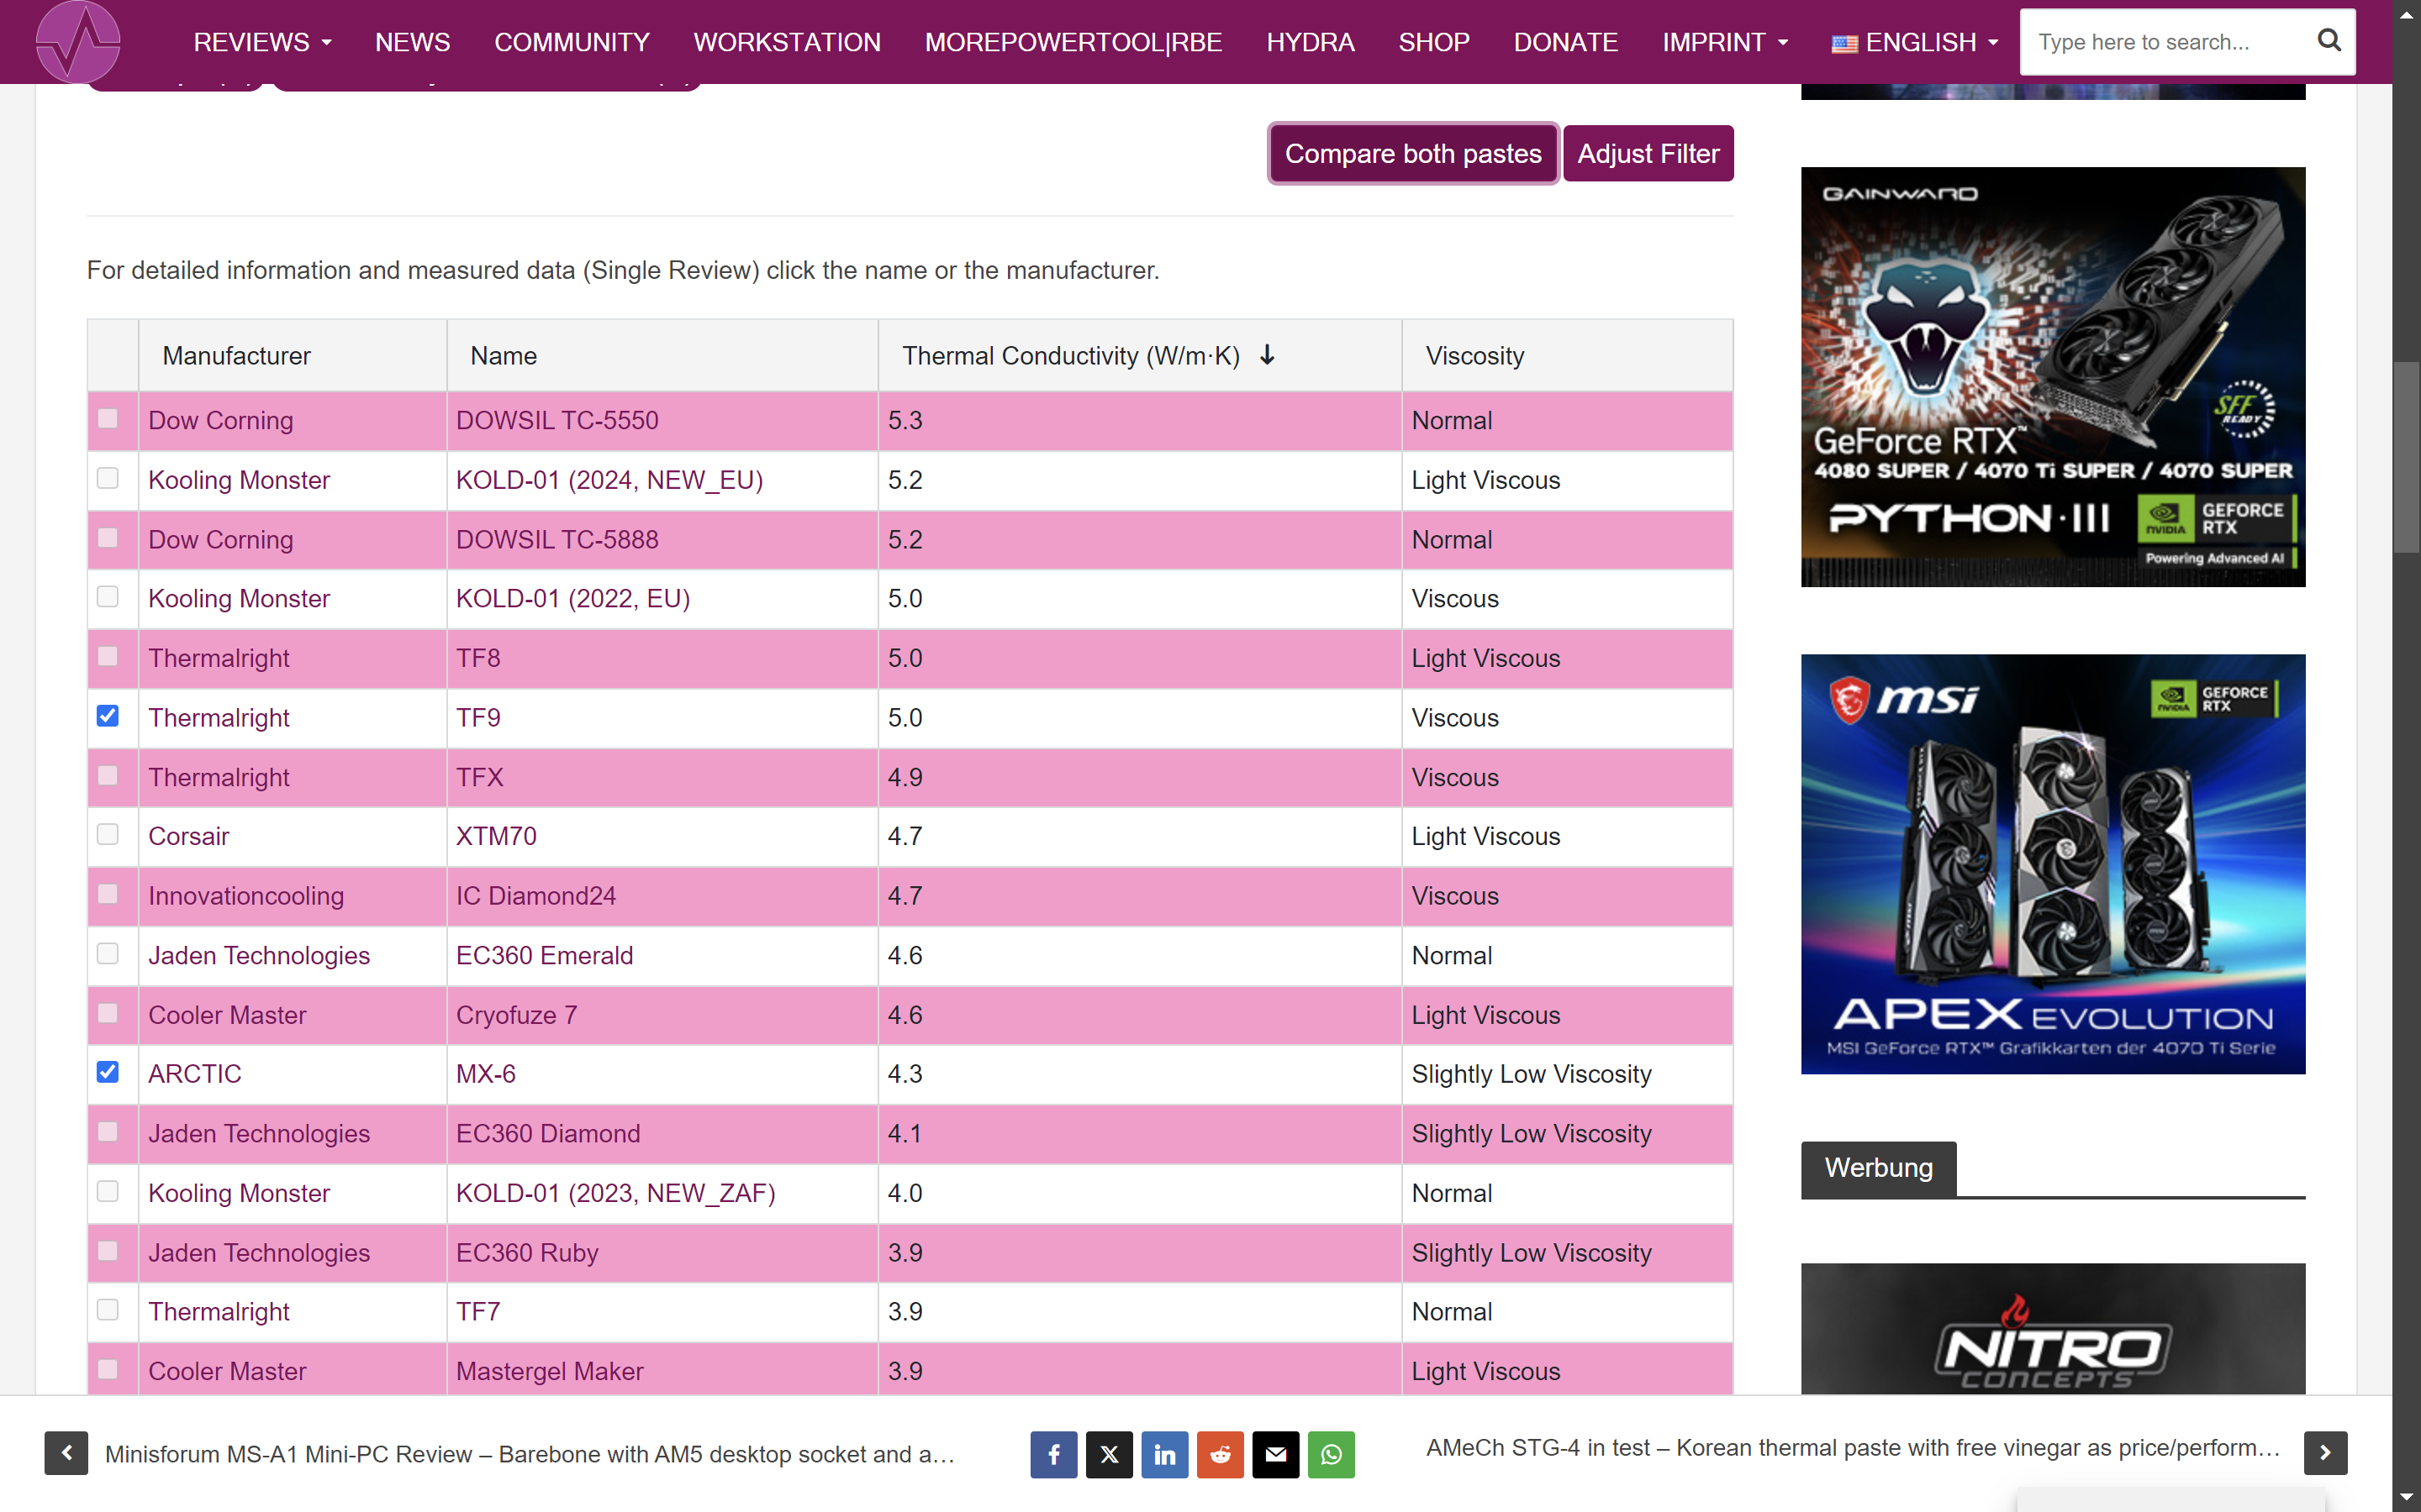This screenshot has width=2421, height=1512.
Task: Click the sort arrow beside Thermal Conductivity
Action: point(1267,355)
